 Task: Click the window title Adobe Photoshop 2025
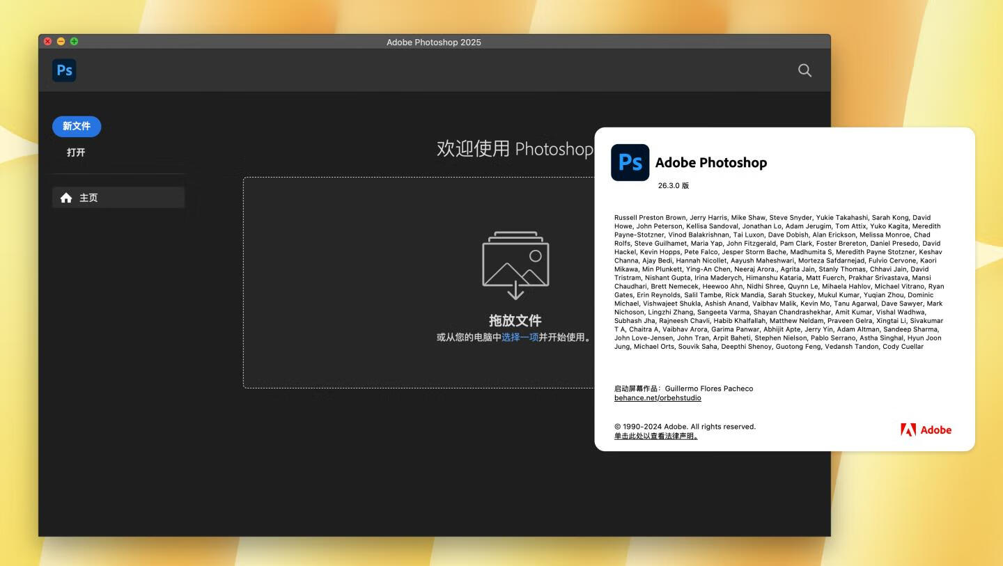(x=434, y=42)
